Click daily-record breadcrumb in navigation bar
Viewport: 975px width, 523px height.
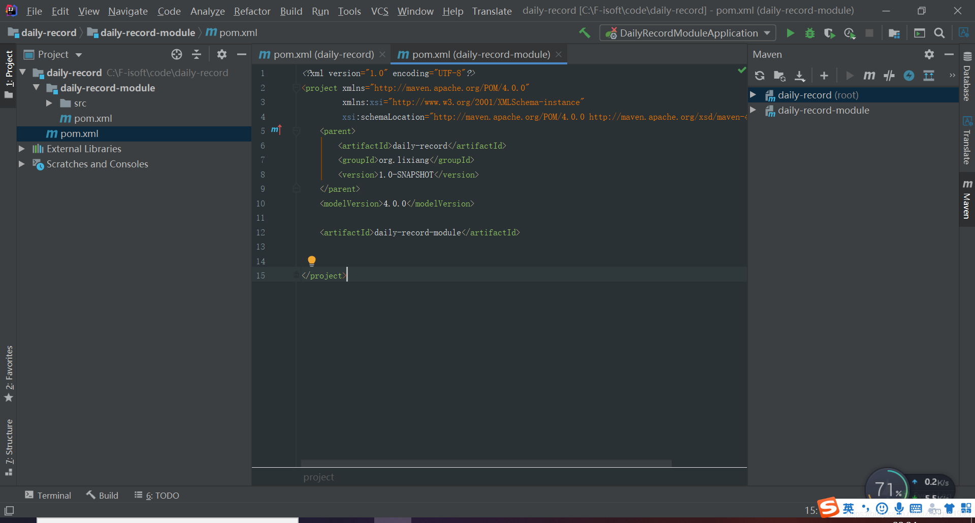point(42,32)
